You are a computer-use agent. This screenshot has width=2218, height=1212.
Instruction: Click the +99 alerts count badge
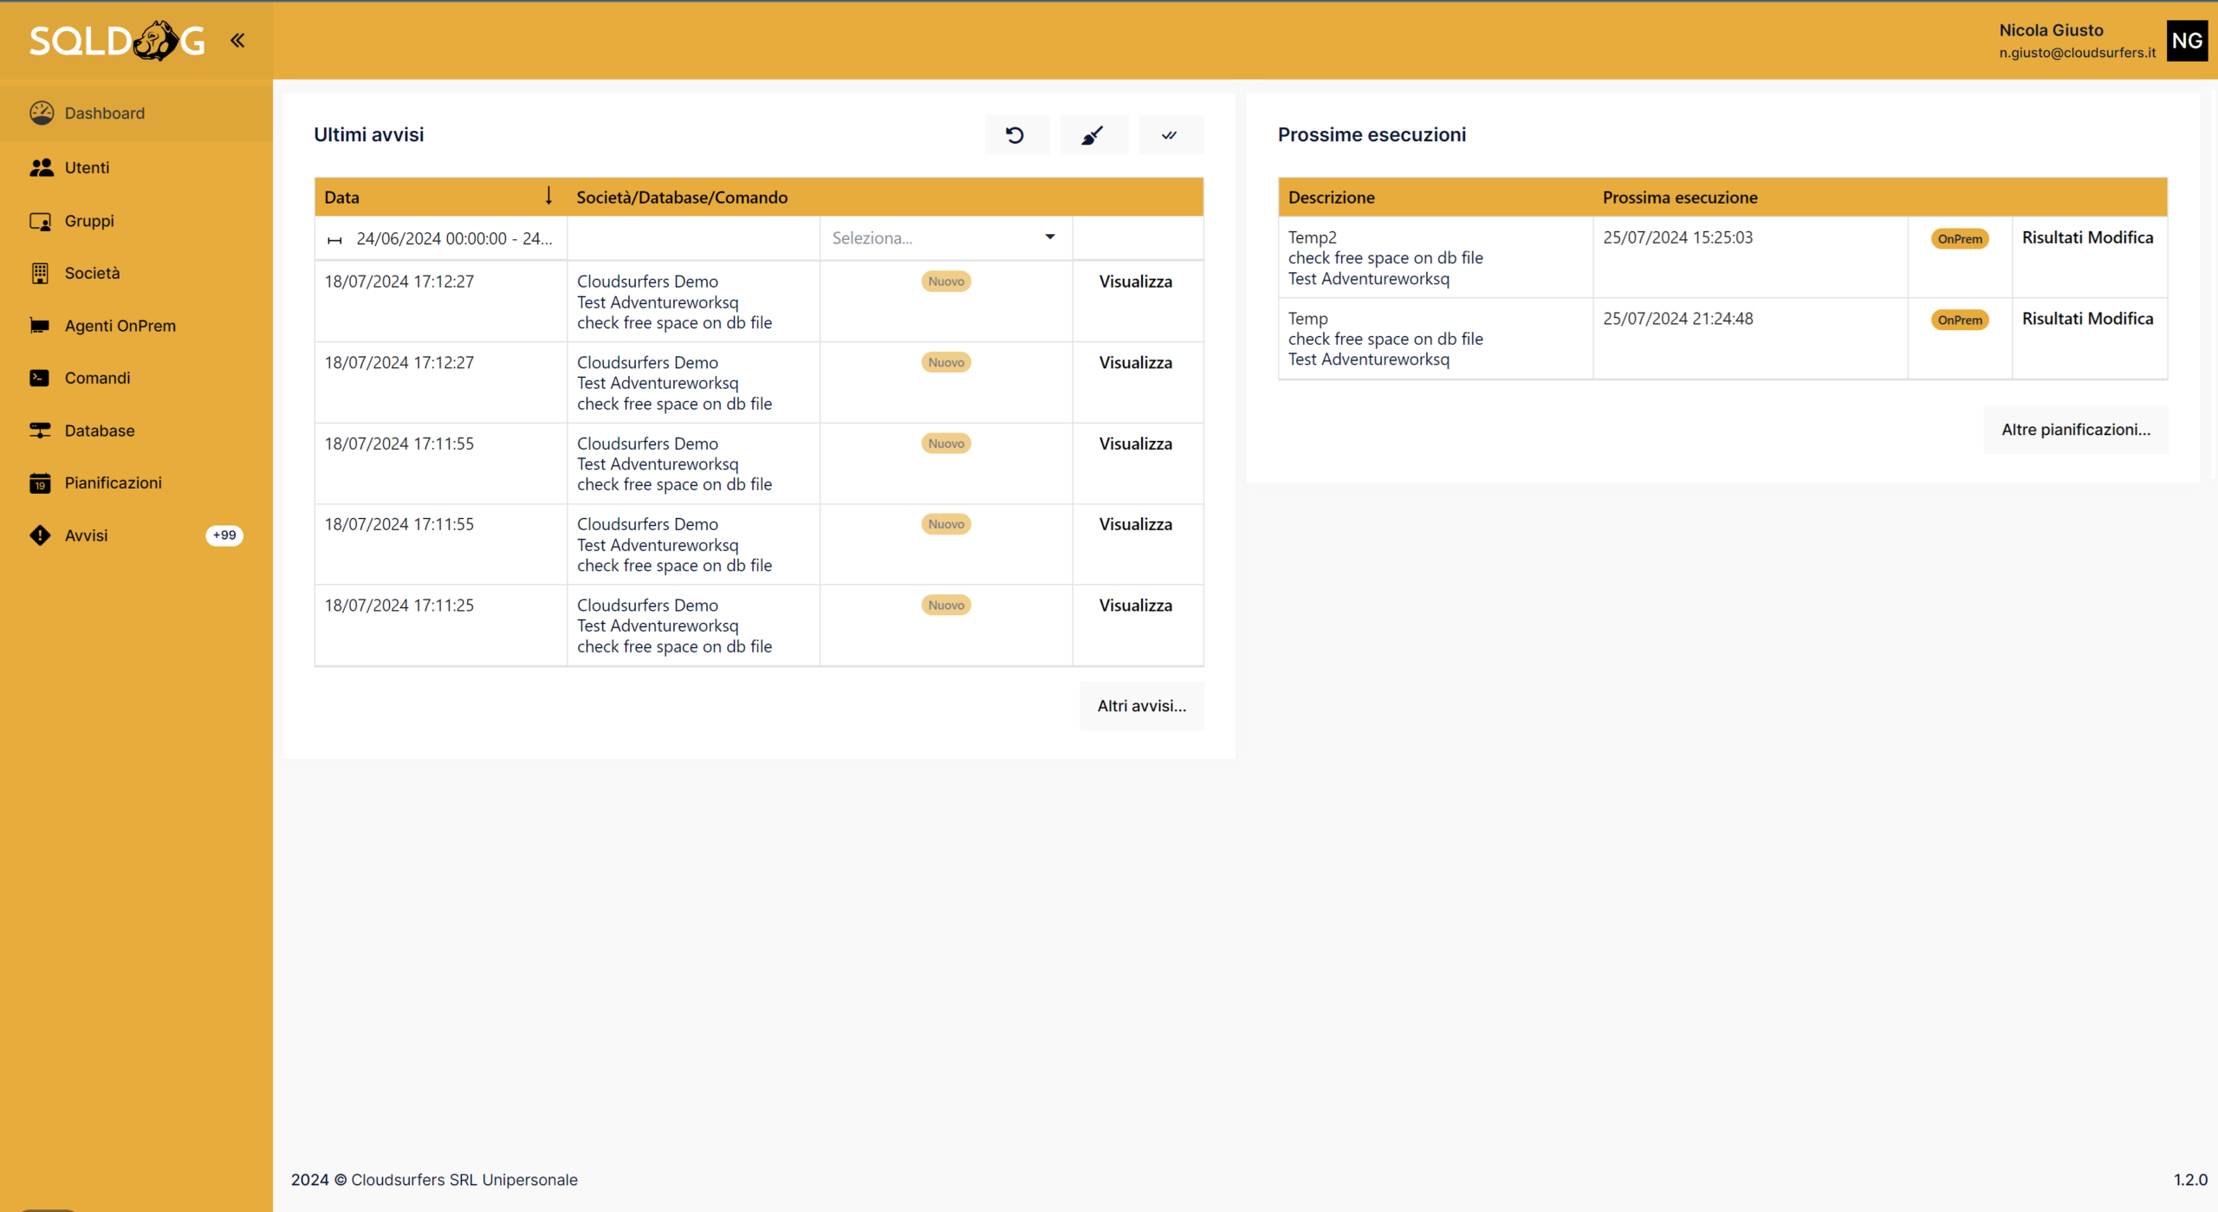click(224, 535)
